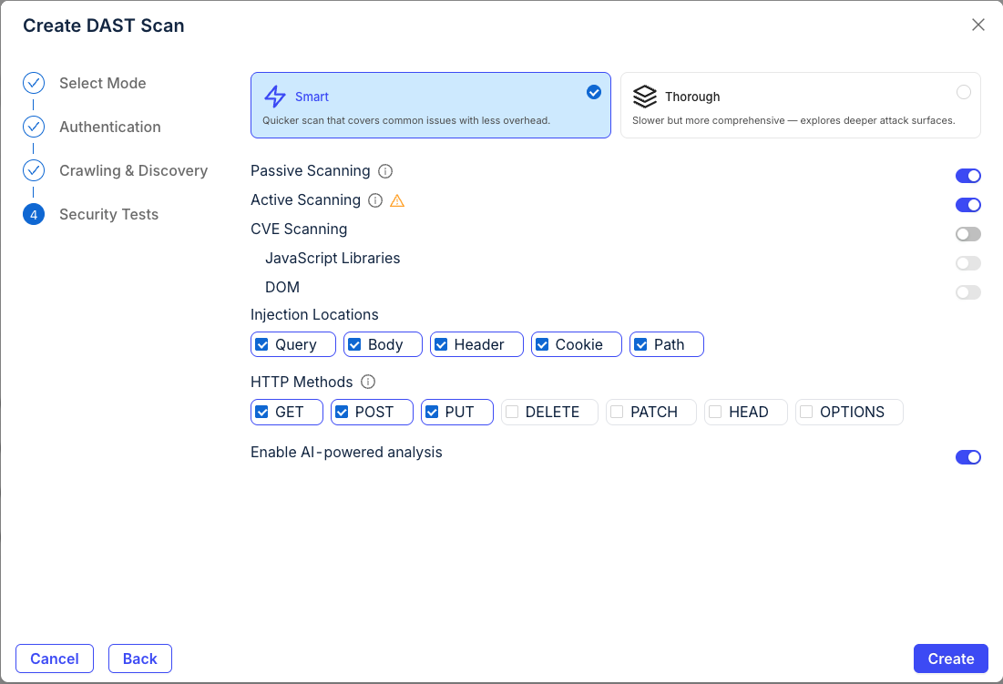The width and height of the screenshot is (1003, 684).
Task: Click the warning triangle beside Active Scanning
Action: (x=396, y=200)
